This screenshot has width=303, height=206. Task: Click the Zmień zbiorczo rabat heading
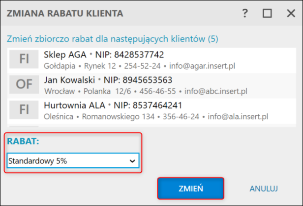[113, 39]
